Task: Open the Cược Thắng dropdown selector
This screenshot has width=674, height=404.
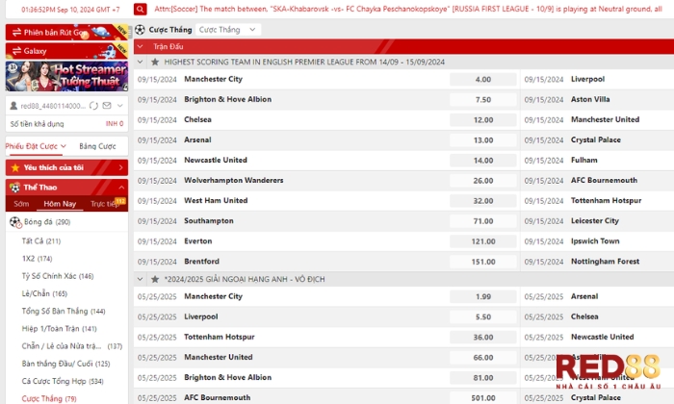Action: point(228,30)
